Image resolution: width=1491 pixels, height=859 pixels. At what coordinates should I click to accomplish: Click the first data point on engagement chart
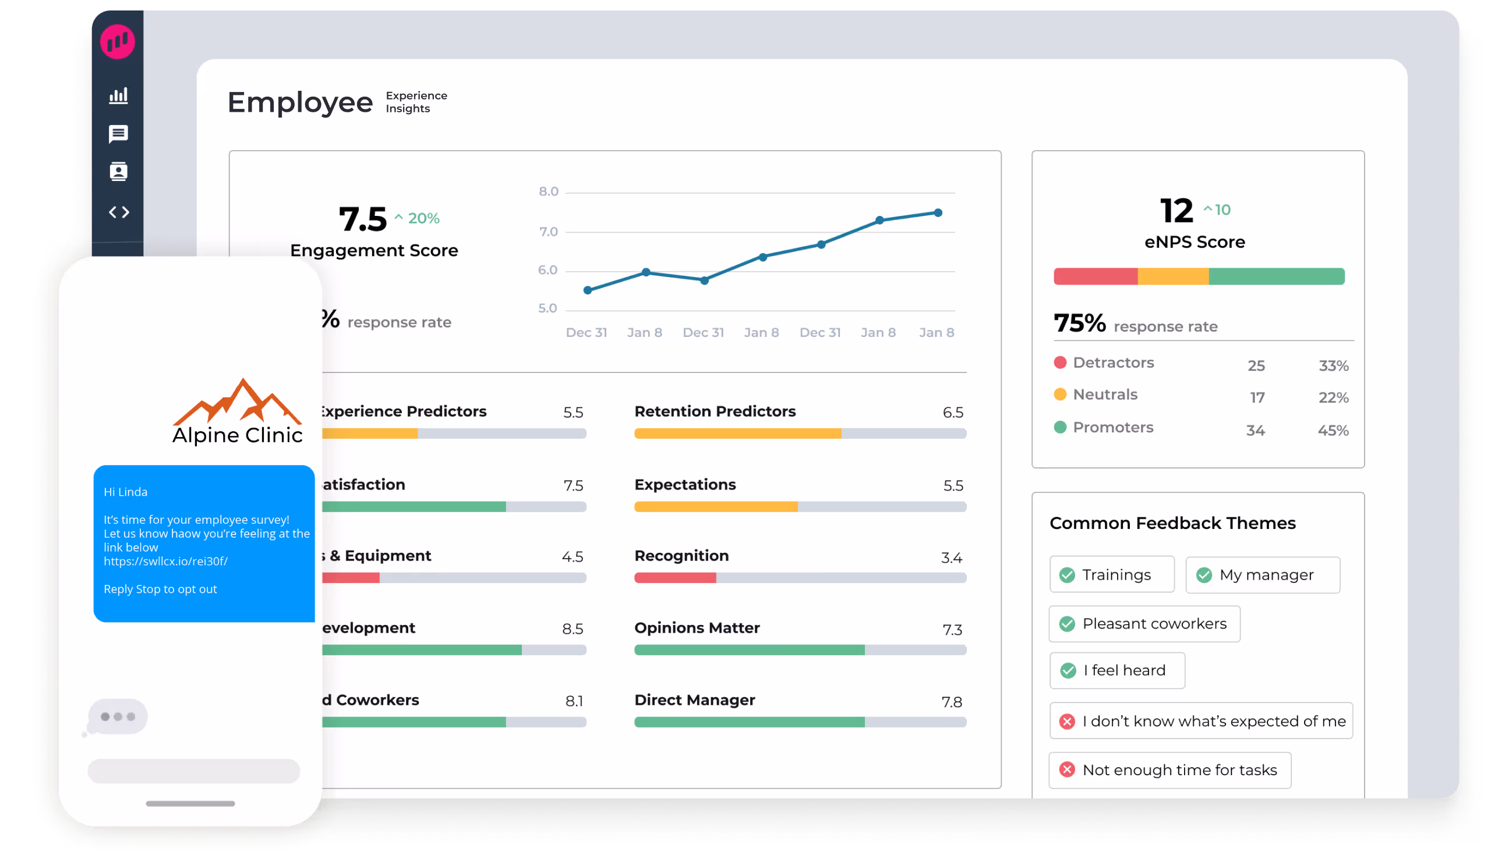pyautogui.click(x=587, y=290)
